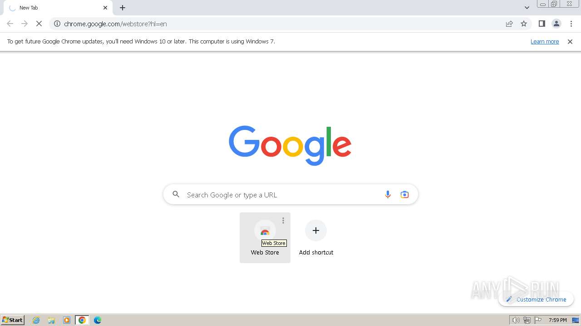Launch Internet Explorer from taskbar
Image resolution: width=581 pixels, height=326 pixels.
(36, 320)
